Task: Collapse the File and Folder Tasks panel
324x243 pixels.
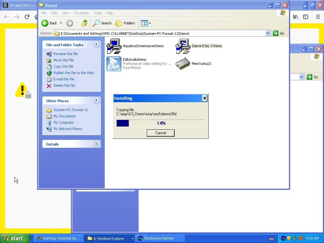Action: (96, 44)
